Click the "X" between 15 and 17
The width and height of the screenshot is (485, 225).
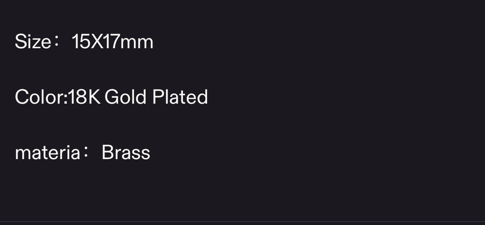tap(97, 42)
